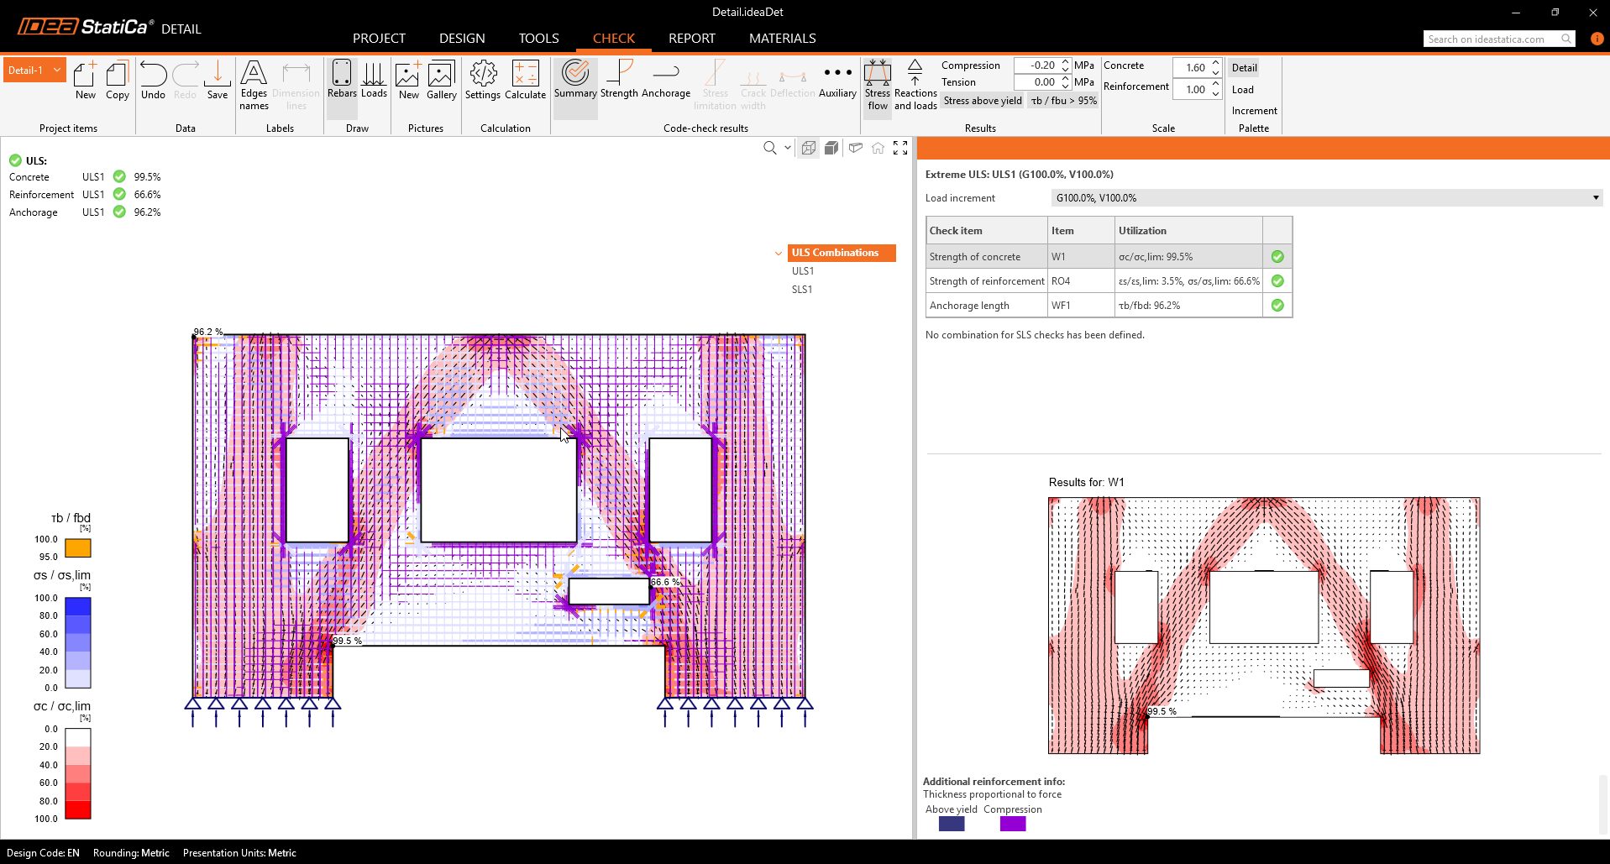Open the Detail-1 project item dropdown
1610x864 pixels.
57,71
